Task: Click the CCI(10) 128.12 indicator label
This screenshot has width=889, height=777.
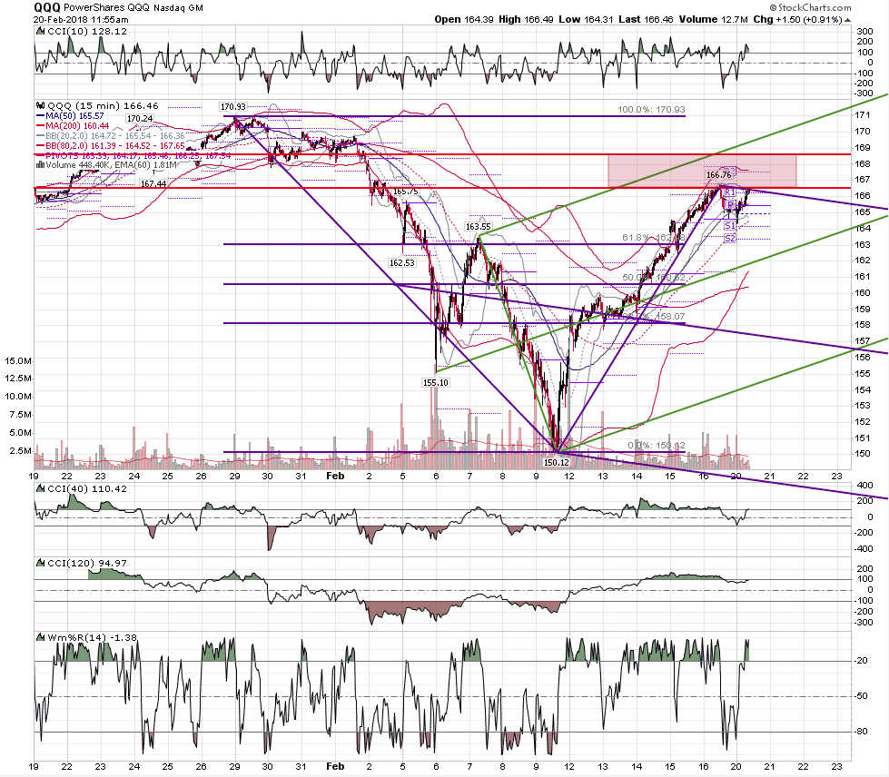Action: point(87,32)
